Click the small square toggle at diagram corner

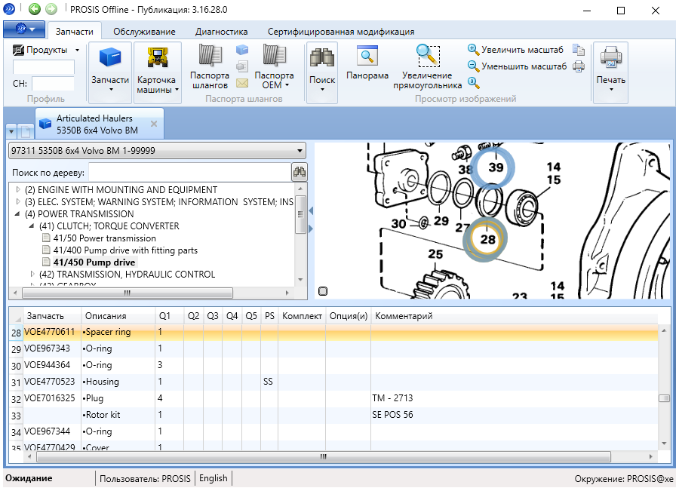click(323, 291)
